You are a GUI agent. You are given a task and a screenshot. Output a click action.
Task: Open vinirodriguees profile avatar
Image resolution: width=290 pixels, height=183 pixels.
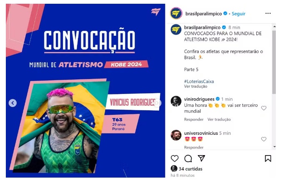tap(176, 101)
